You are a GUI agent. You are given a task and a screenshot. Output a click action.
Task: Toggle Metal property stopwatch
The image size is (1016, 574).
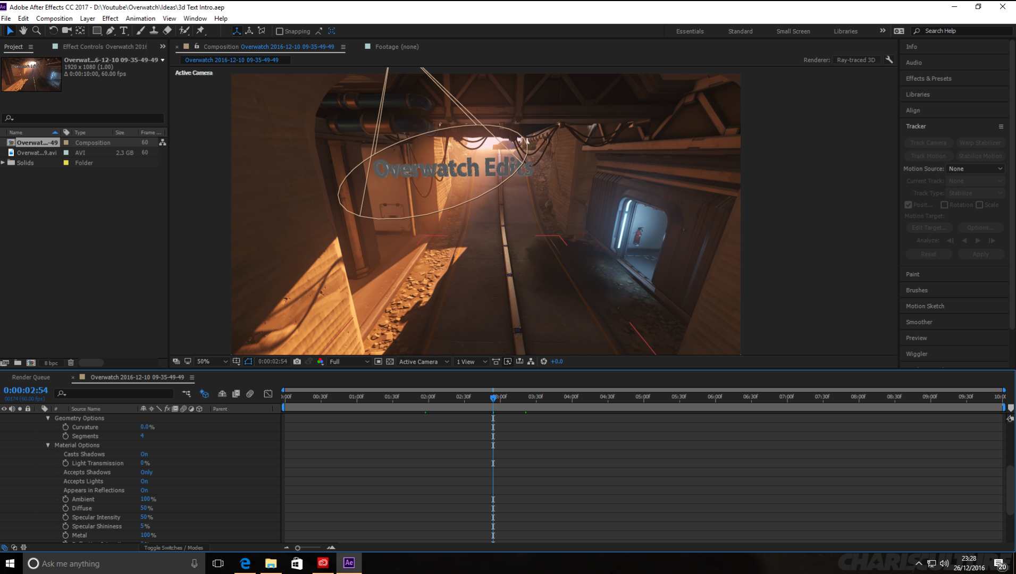point(65,535)
